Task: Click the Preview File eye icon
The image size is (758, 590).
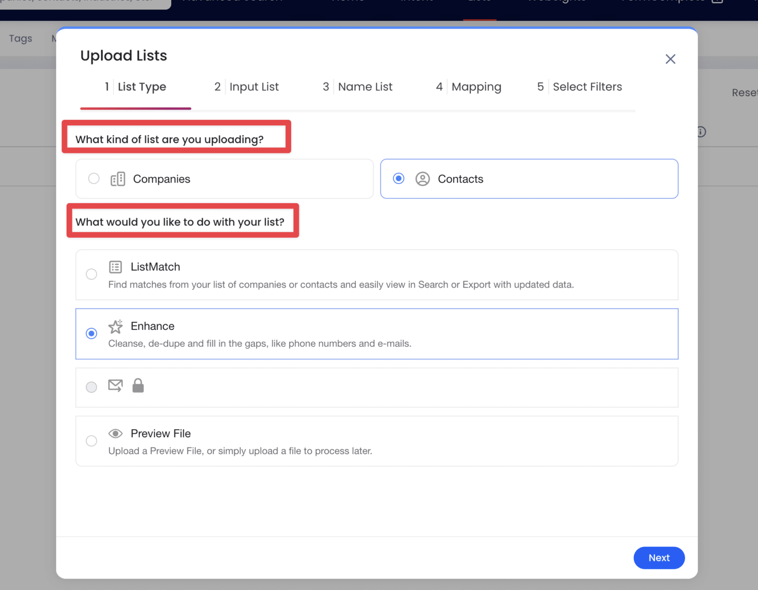Action: pos(115,433)
